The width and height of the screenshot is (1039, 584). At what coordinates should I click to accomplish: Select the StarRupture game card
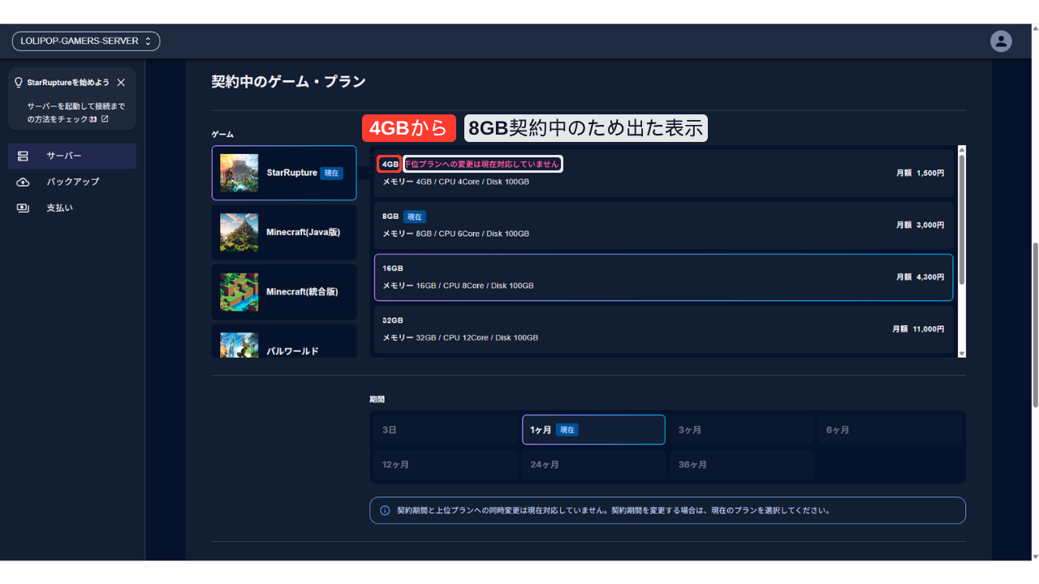click(284, 173)
